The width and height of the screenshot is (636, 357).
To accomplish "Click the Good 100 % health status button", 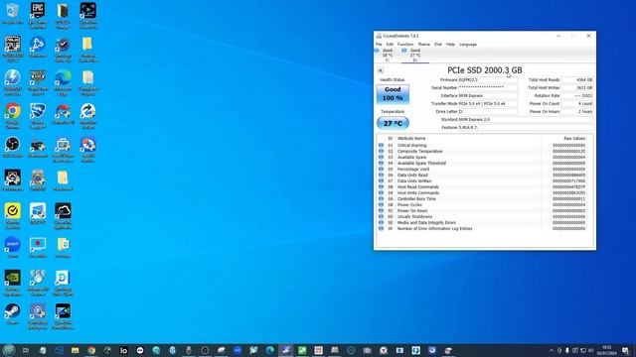I will [393, 94].
